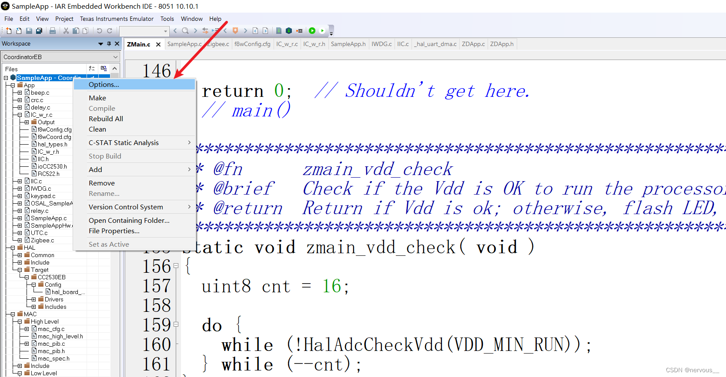The image size is (726, 377).
Task: Open Version Control System submenu
Action: coord(134,207)
